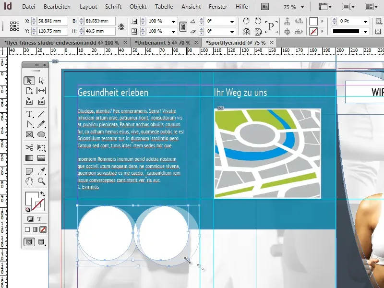Open screen mode dropdown in application bar
The height and width of the screenshot is (288, 384).
pyautogui.click(x=348, y=7)
